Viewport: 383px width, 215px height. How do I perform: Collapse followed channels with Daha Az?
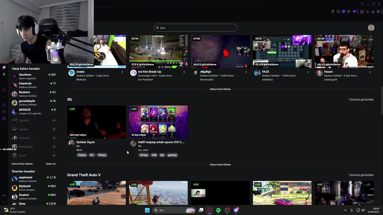[x=51, y=164]
